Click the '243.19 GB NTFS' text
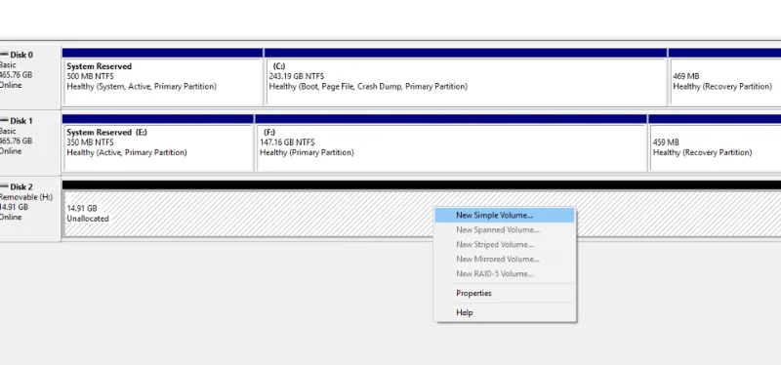This screenshot has width=781, height=365. 297,76
